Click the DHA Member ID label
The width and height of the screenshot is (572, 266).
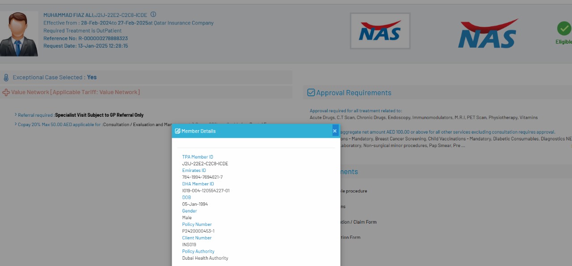pyautogui.click(x=198, y=184)
